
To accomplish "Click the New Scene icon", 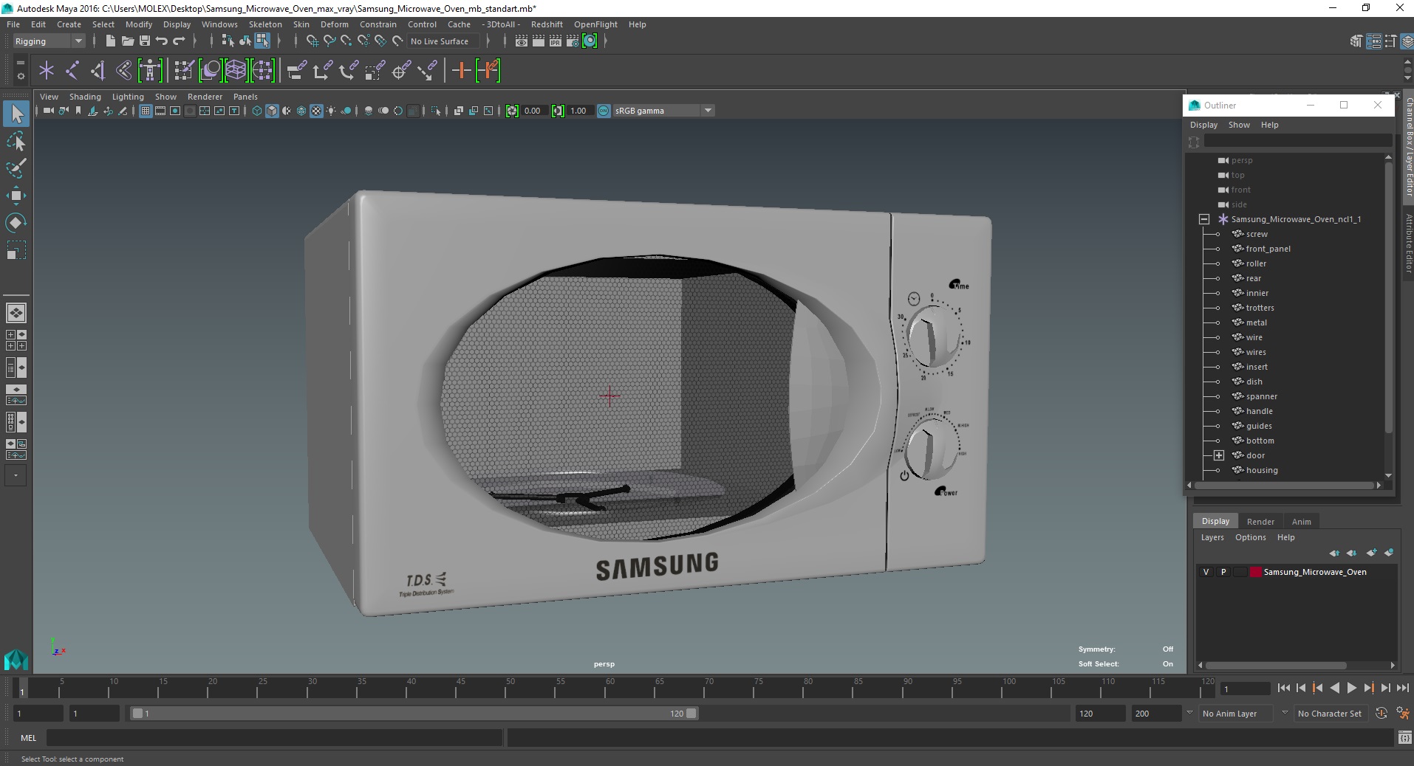I will (x=110, y=41).
